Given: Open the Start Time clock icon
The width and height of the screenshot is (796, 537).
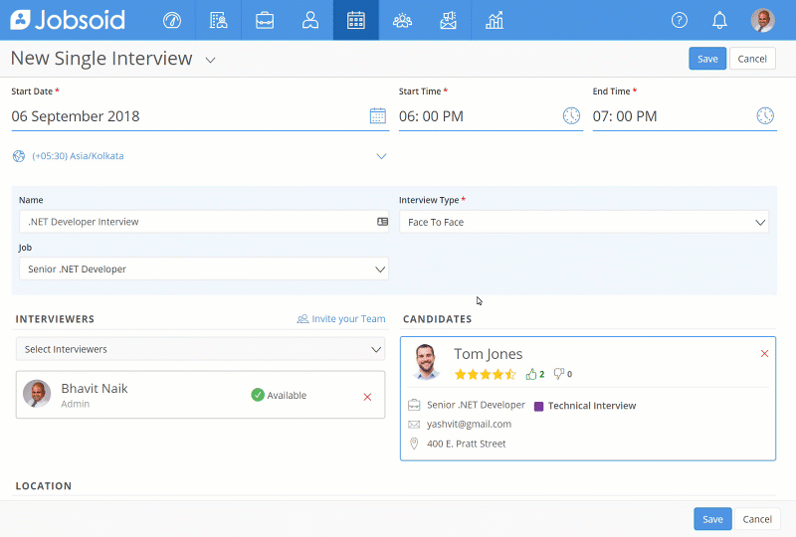Looking at the screenshot, I should click(x=571, y=115).
